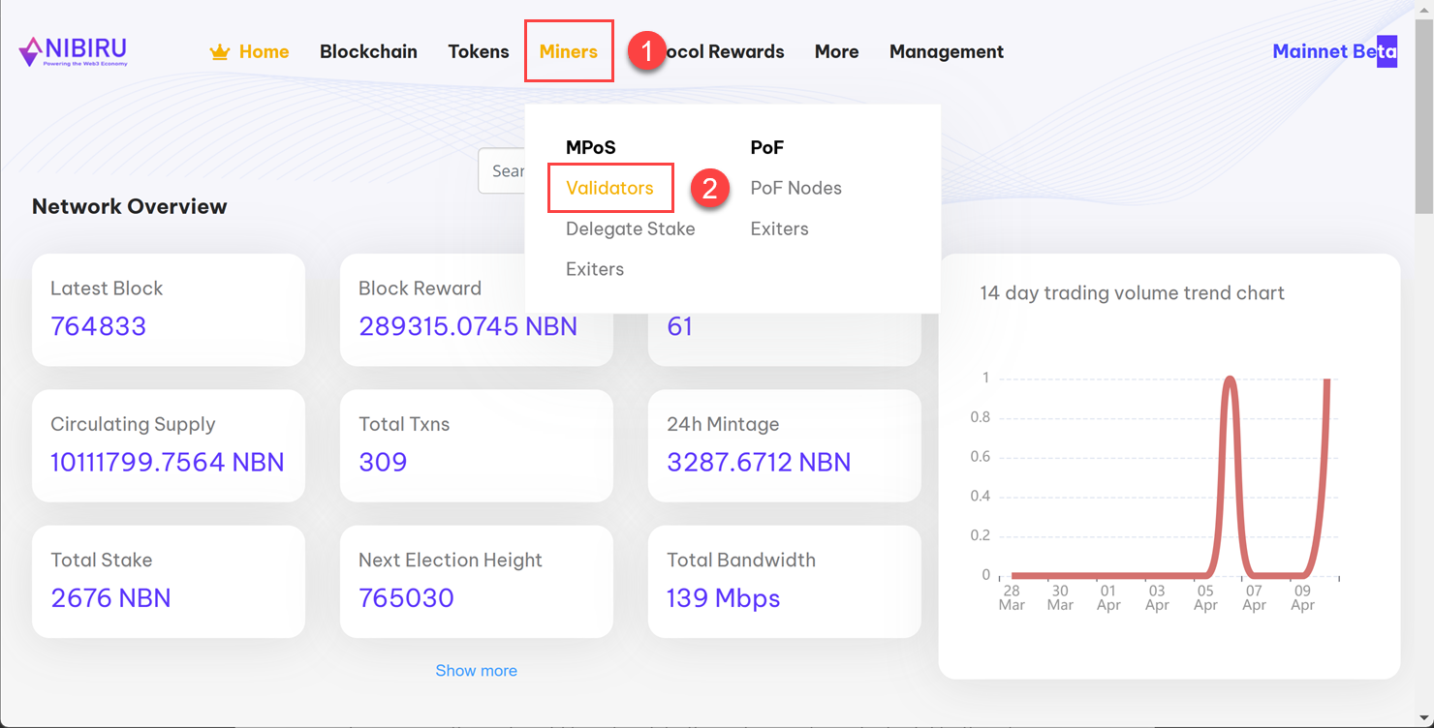
Task: Click the 09 Apr axis label on chart
Action: point(1303,597)
